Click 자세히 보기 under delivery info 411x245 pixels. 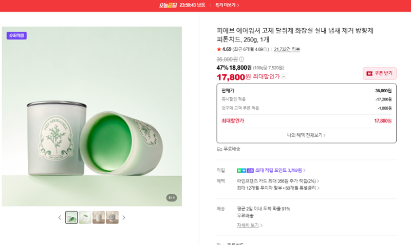pyautogui.click(x=250, y=225)
